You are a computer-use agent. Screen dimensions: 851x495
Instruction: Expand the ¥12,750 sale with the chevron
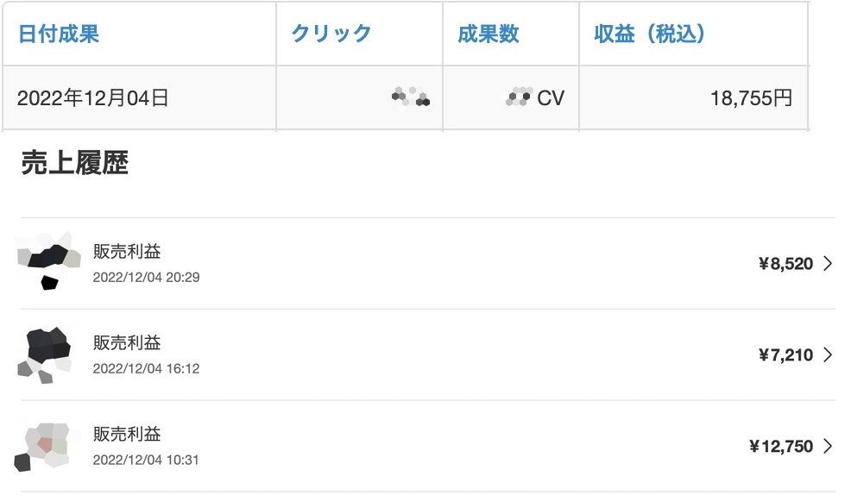[x=828, y=446]
